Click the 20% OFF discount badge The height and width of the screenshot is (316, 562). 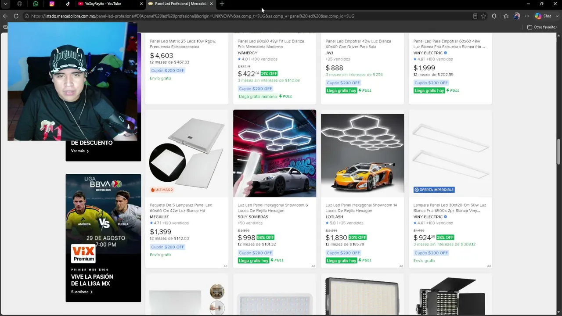coord(357,238)
